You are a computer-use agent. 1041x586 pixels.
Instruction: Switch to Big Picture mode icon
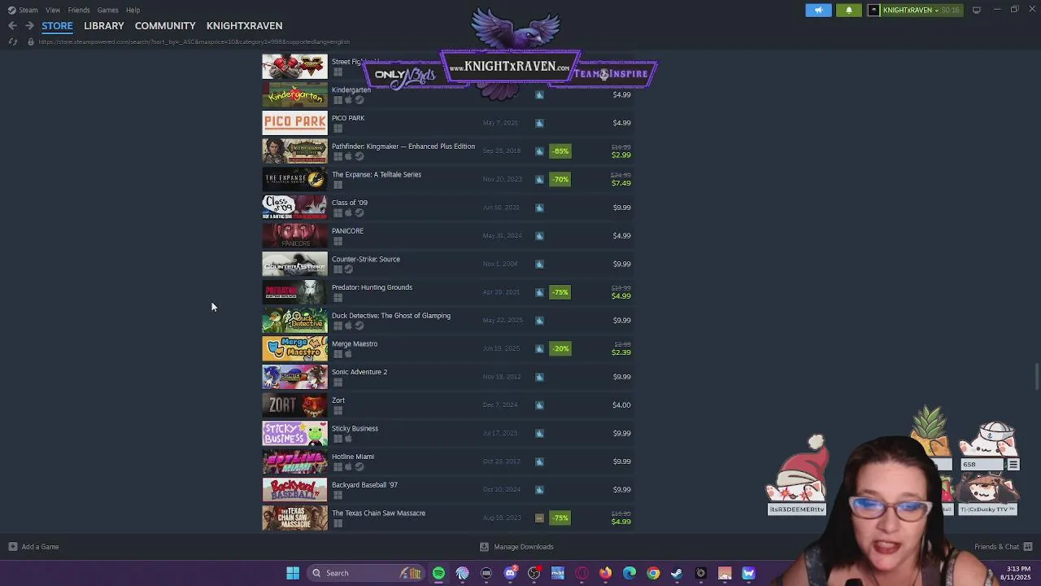[977, 10]
